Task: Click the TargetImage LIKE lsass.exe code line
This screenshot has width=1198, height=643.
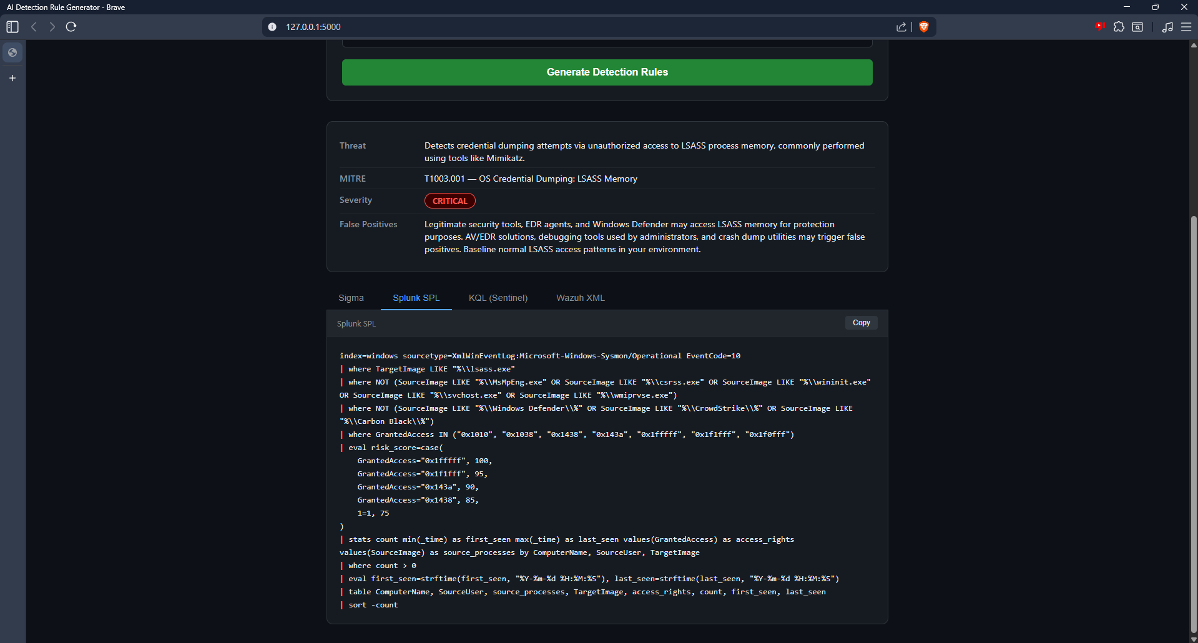Action: (428, 369)
